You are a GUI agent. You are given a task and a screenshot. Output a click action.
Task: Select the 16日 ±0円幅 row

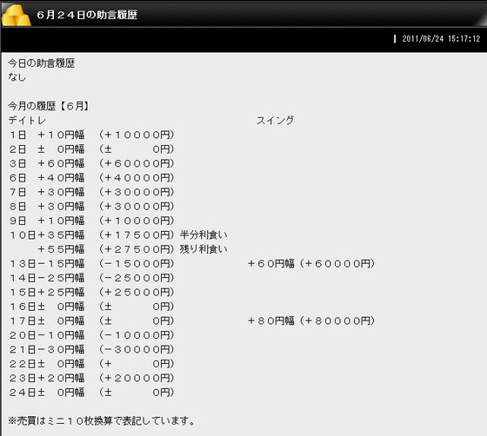[91, 307]
